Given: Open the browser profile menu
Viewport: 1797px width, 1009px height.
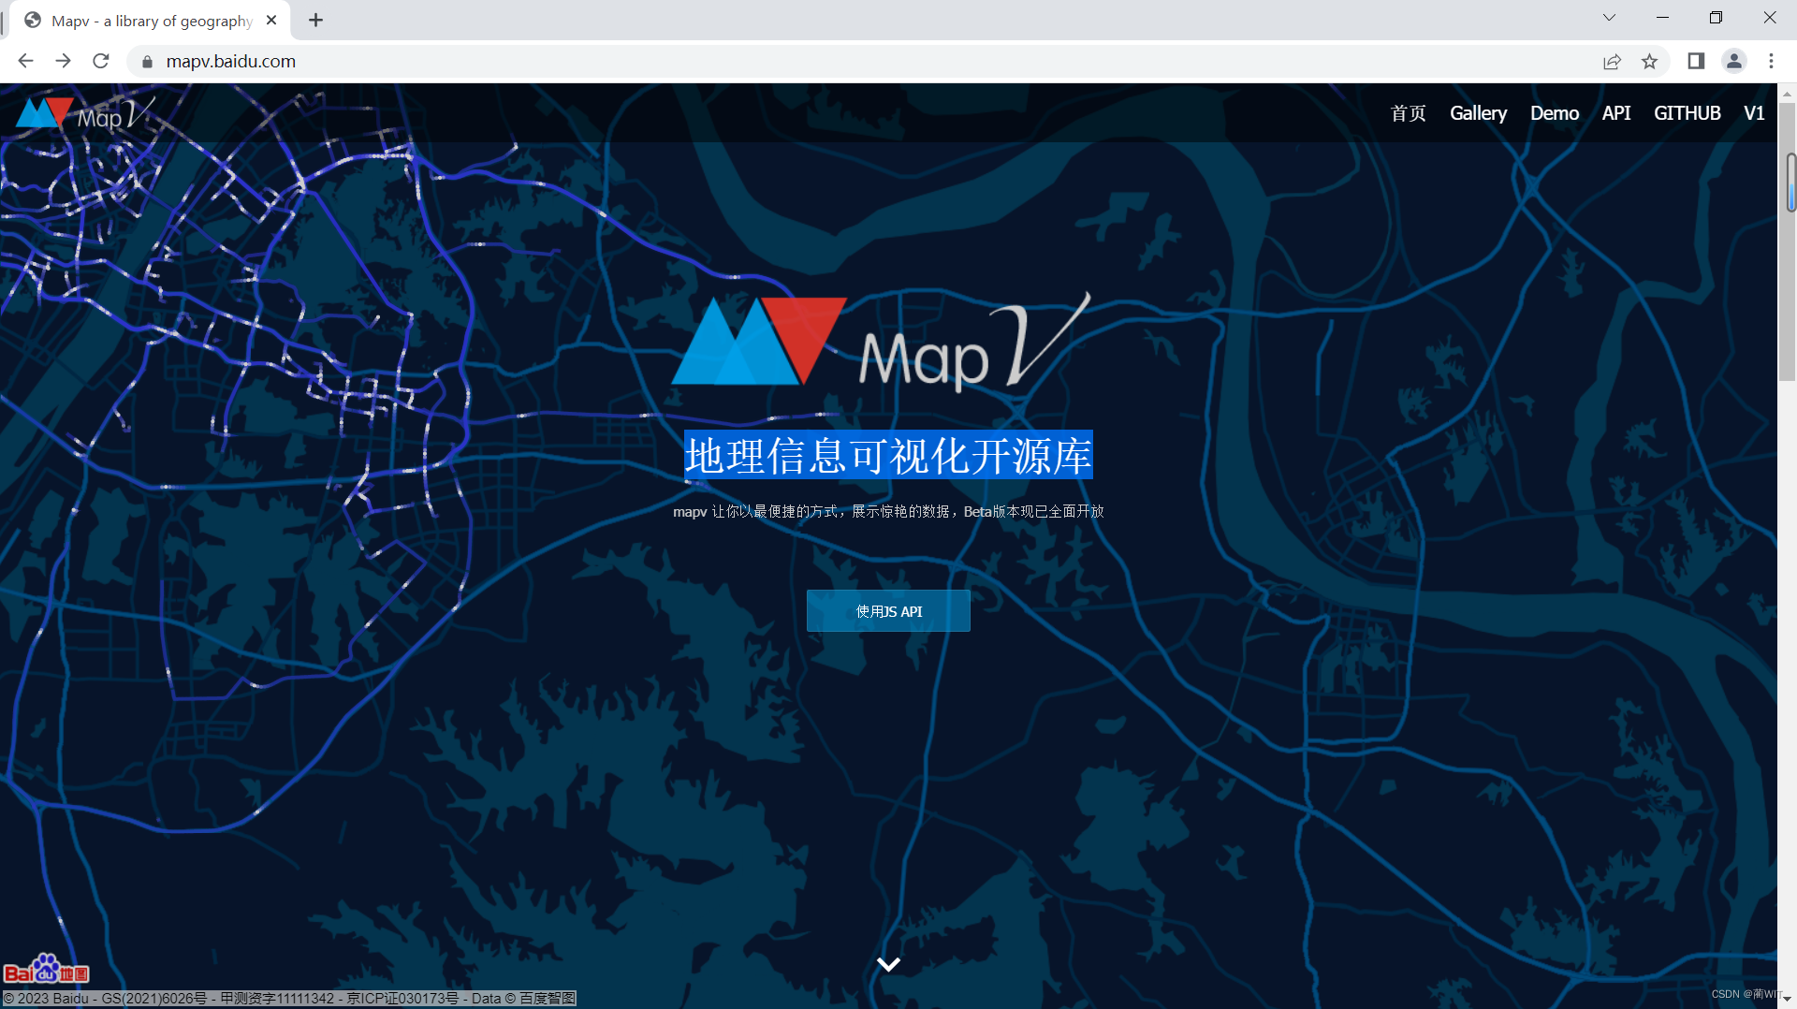Looking at the screenshot, I should 1733,62.
